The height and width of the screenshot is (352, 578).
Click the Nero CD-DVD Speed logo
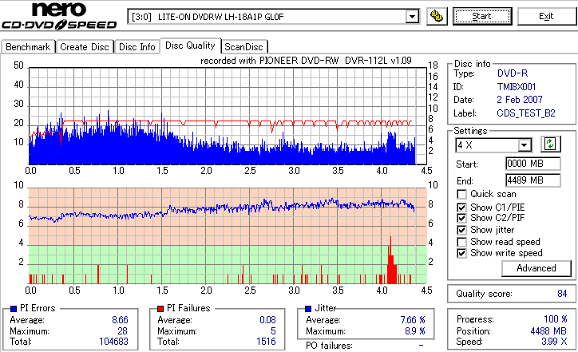(x=59, y=15)
